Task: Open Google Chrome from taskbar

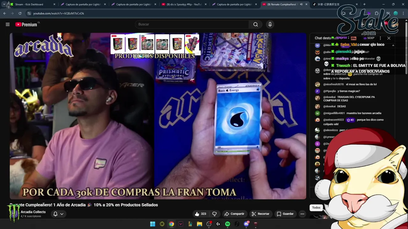Action: point(171,224)
